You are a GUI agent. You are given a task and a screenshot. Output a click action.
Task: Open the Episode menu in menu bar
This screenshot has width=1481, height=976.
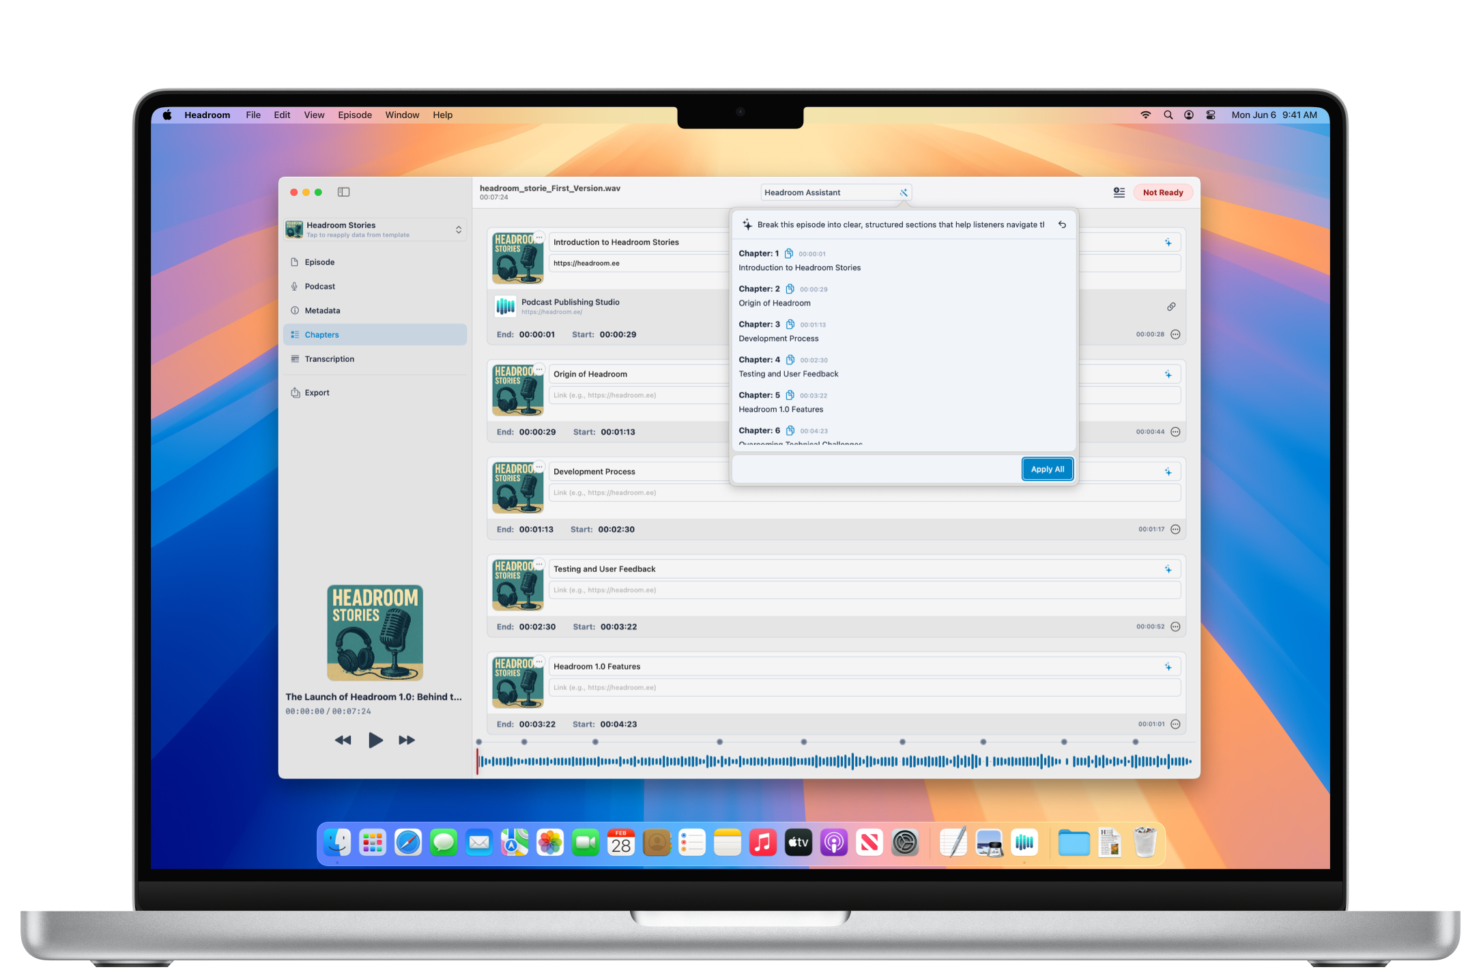354,115
